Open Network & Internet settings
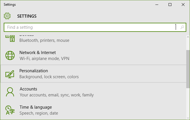 tap(93, 55)
